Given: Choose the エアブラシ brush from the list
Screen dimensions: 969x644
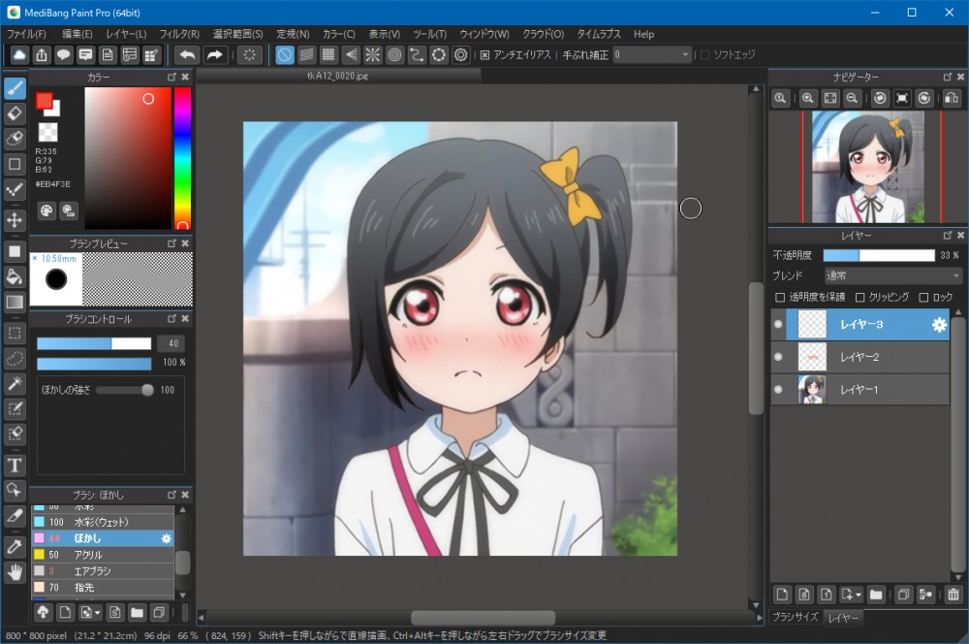Looking at the screenshot, I should (x=103, y=571).
